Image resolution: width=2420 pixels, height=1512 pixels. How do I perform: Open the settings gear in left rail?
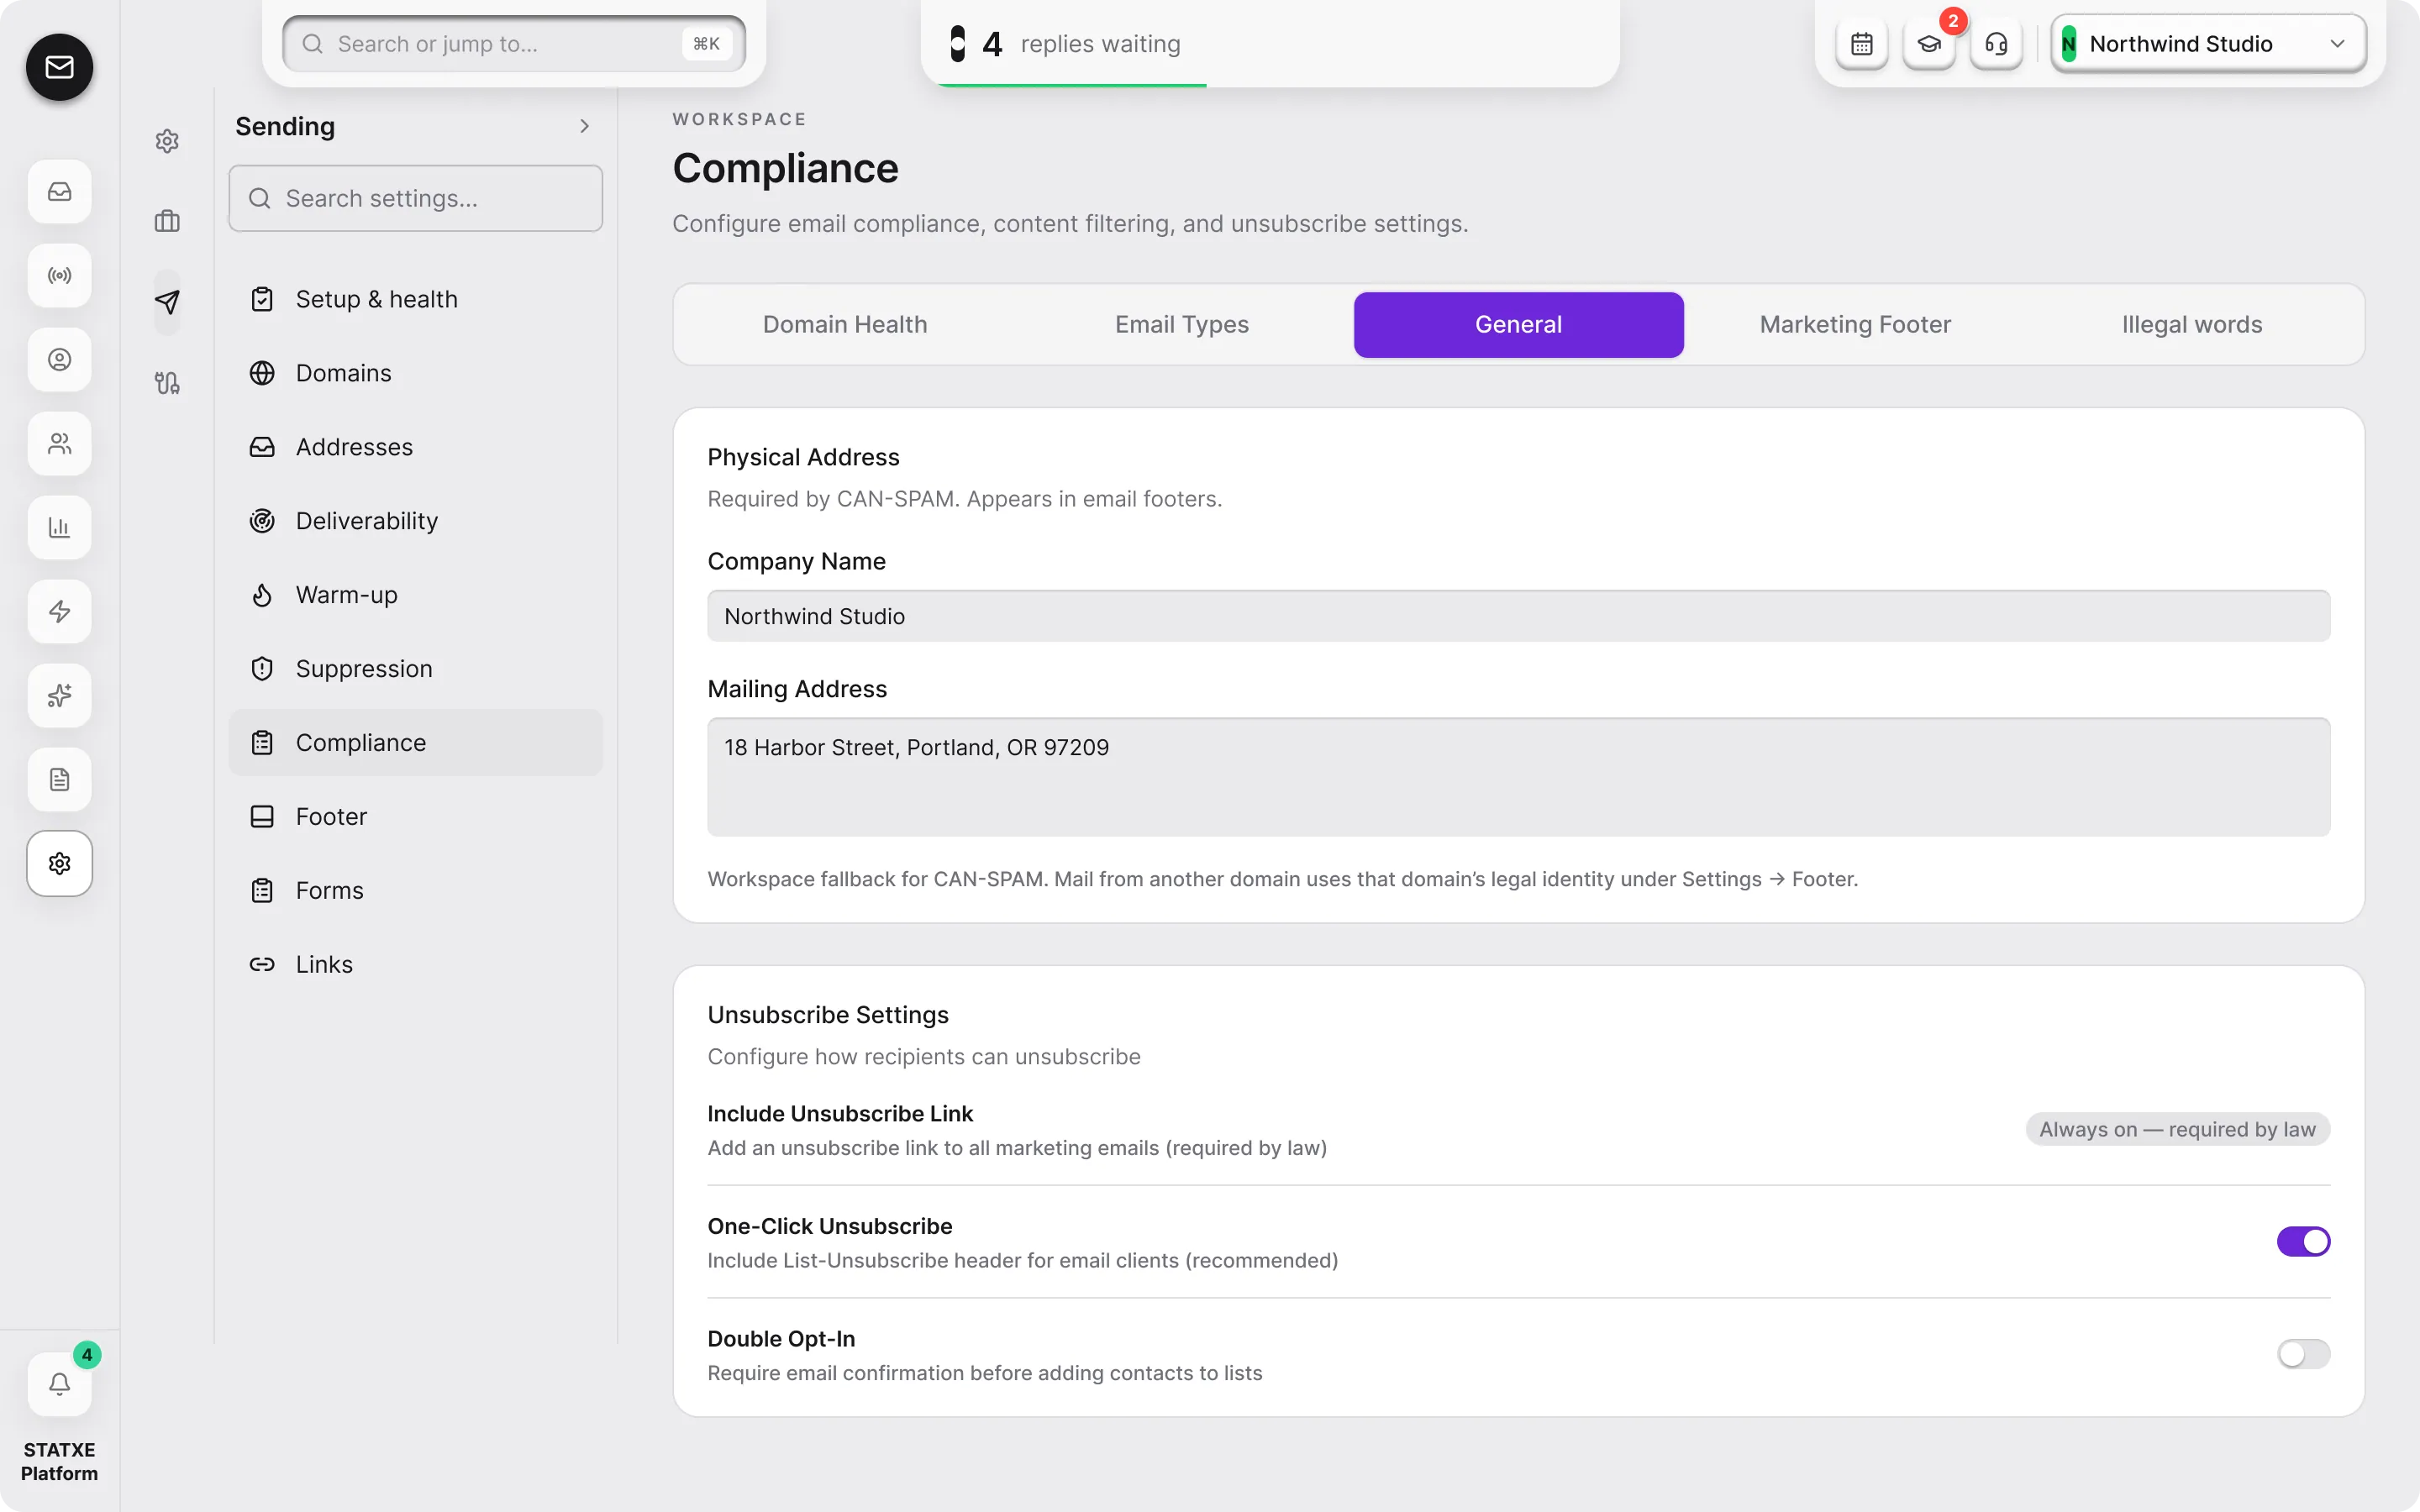pyautogui.click(x=59, y=863)
